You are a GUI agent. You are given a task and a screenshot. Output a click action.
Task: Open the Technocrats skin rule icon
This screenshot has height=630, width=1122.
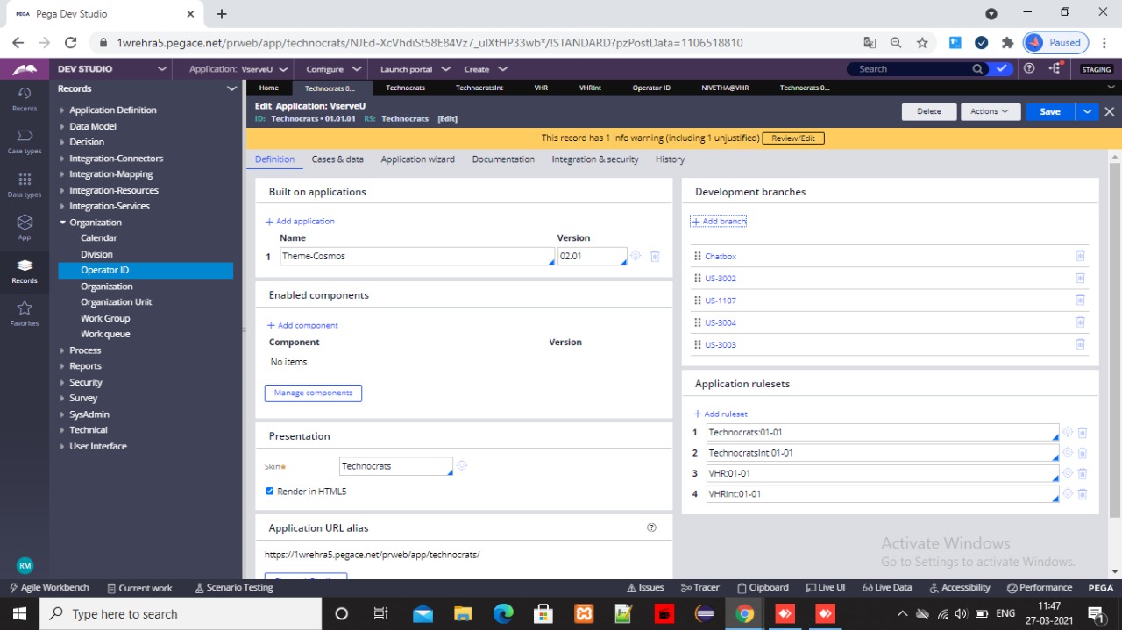[462, 465]
